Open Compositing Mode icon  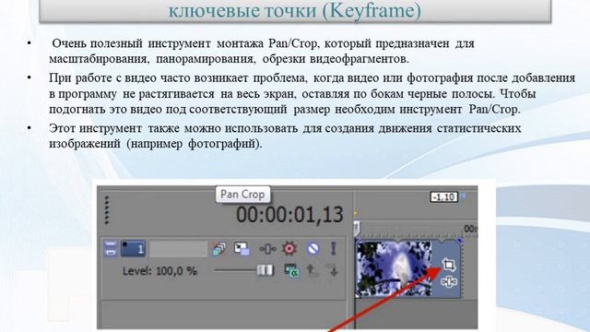(291, 270)
